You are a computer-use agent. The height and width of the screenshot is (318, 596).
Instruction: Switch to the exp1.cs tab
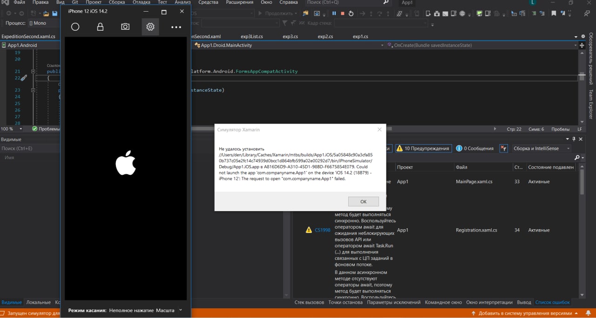360,36
